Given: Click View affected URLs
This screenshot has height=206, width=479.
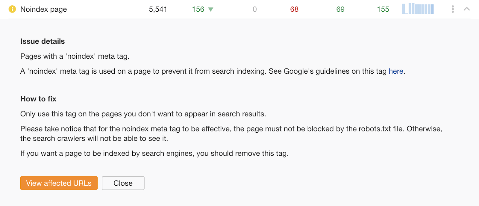Looking at the screenshot, I should click(x=59, y=183).
